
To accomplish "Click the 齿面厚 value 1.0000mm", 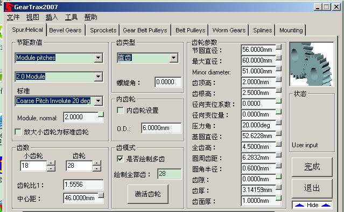I will [x=258, y=201].
